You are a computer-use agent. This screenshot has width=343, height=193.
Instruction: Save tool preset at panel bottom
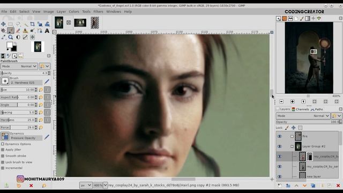(x=6, y=185)
